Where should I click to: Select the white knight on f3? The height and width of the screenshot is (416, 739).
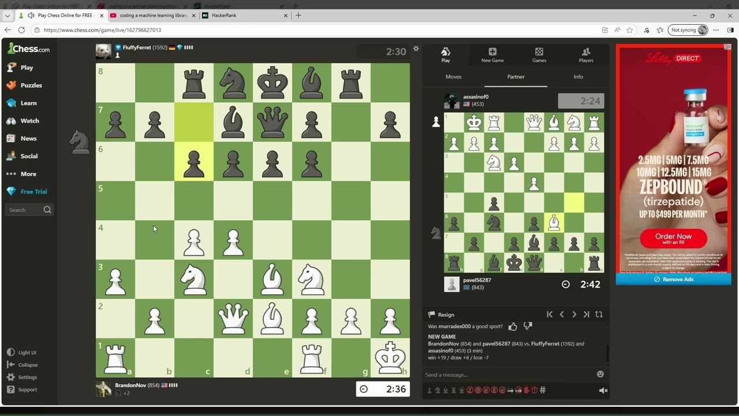[x=312, y=280]
